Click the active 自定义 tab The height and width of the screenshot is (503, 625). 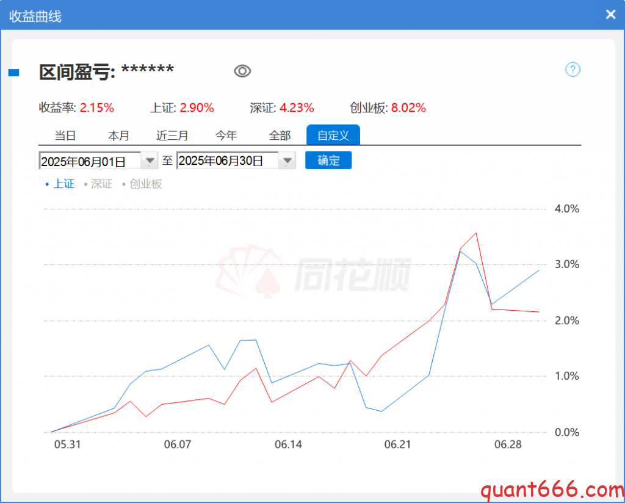point(333,136)
